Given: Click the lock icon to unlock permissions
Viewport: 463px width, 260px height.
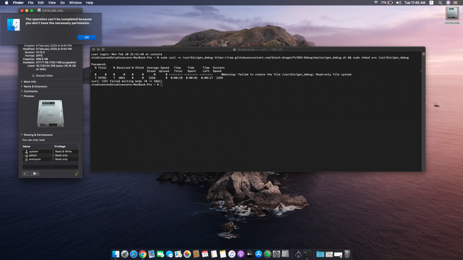Looking at the screenshot, I should click(x=76, y=174).
